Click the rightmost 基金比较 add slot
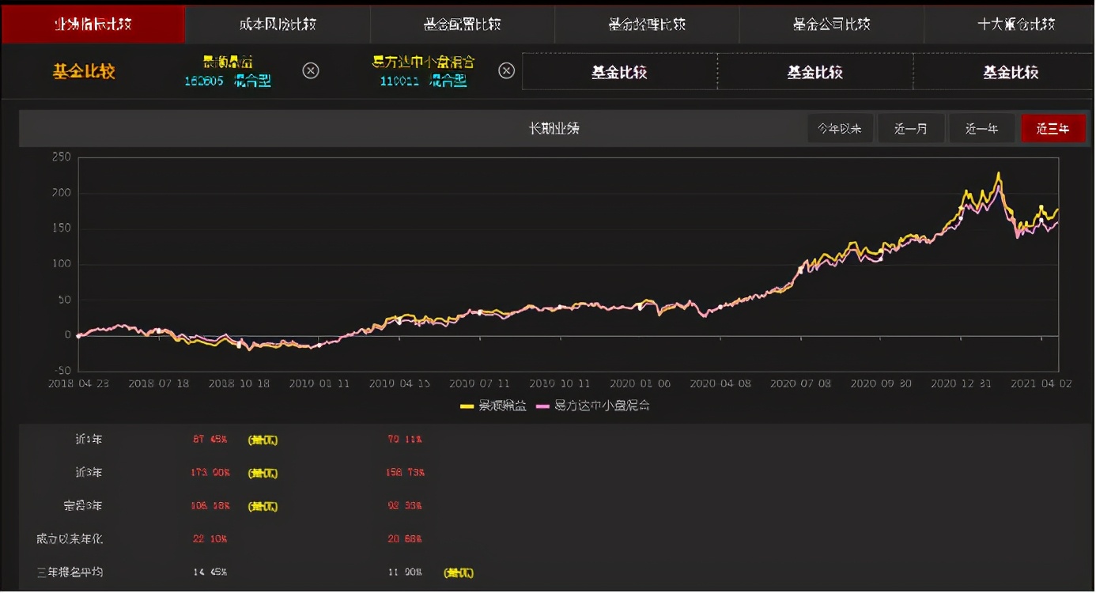Screen dimensions: 1096x593 [1012, 71]
